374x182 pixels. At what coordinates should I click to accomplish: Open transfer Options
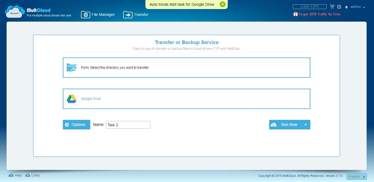(x=77, y=125)
